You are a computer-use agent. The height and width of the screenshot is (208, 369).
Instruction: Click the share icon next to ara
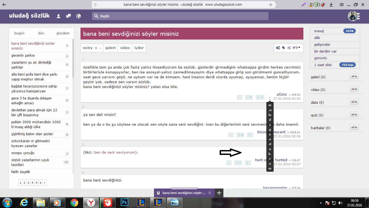(289, 48)
